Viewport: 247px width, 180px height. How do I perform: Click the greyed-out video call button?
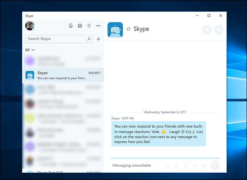point(207,30)
